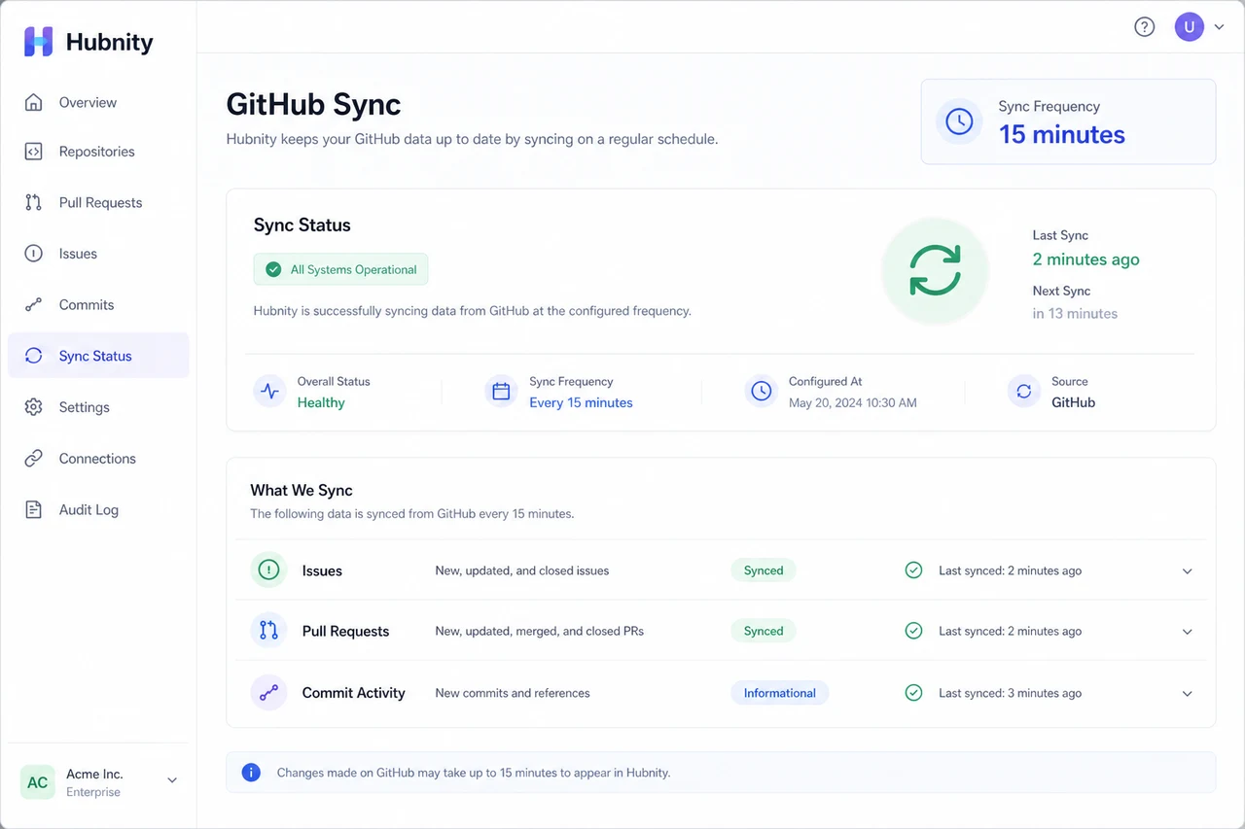Image resolution: width=1245 pixels, height=829 pixels.
Task: Navigate to Pull Requests in sidebar
Action: click(x=98, y=202)
